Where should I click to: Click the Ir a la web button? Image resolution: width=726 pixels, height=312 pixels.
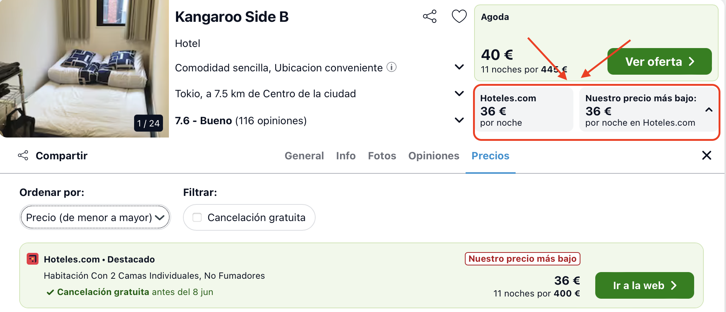[645, 285]
